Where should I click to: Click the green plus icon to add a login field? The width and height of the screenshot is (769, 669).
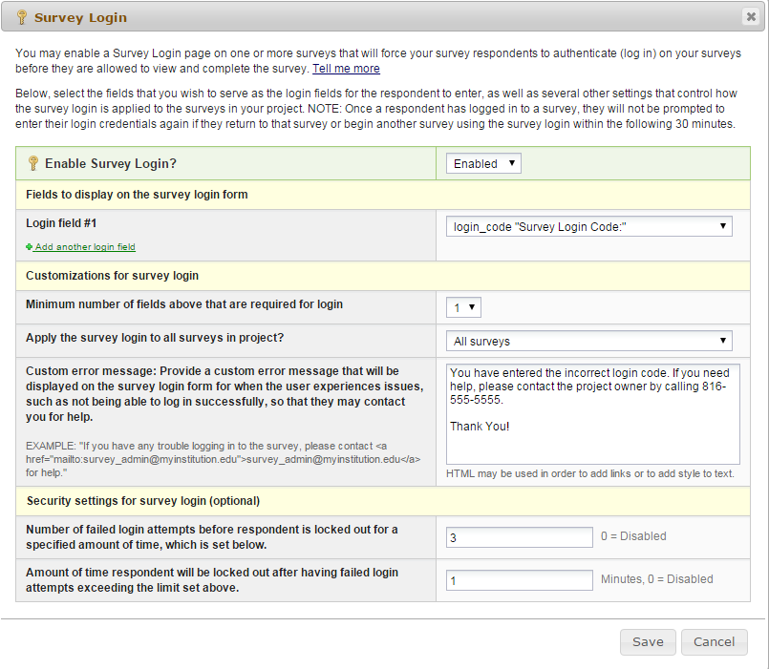click(x=30, y=247)
